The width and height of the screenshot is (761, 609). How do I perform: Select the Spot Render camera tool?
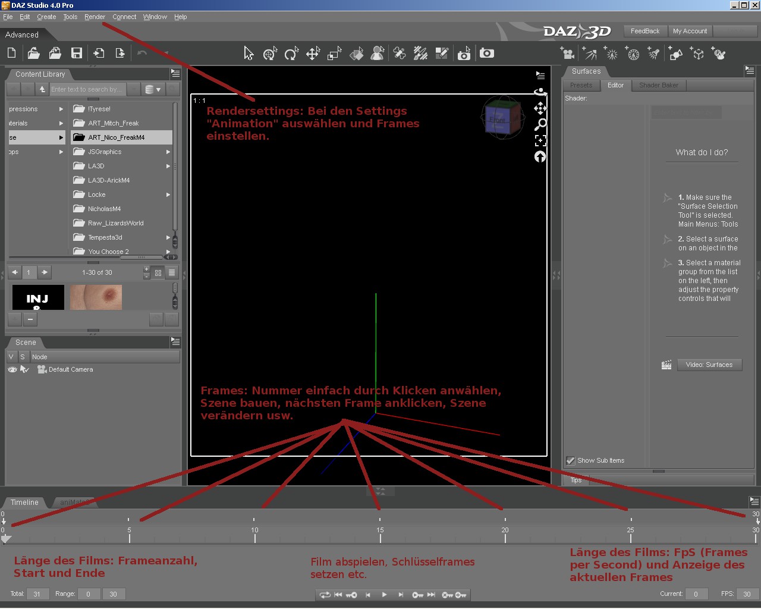[464, 54]
